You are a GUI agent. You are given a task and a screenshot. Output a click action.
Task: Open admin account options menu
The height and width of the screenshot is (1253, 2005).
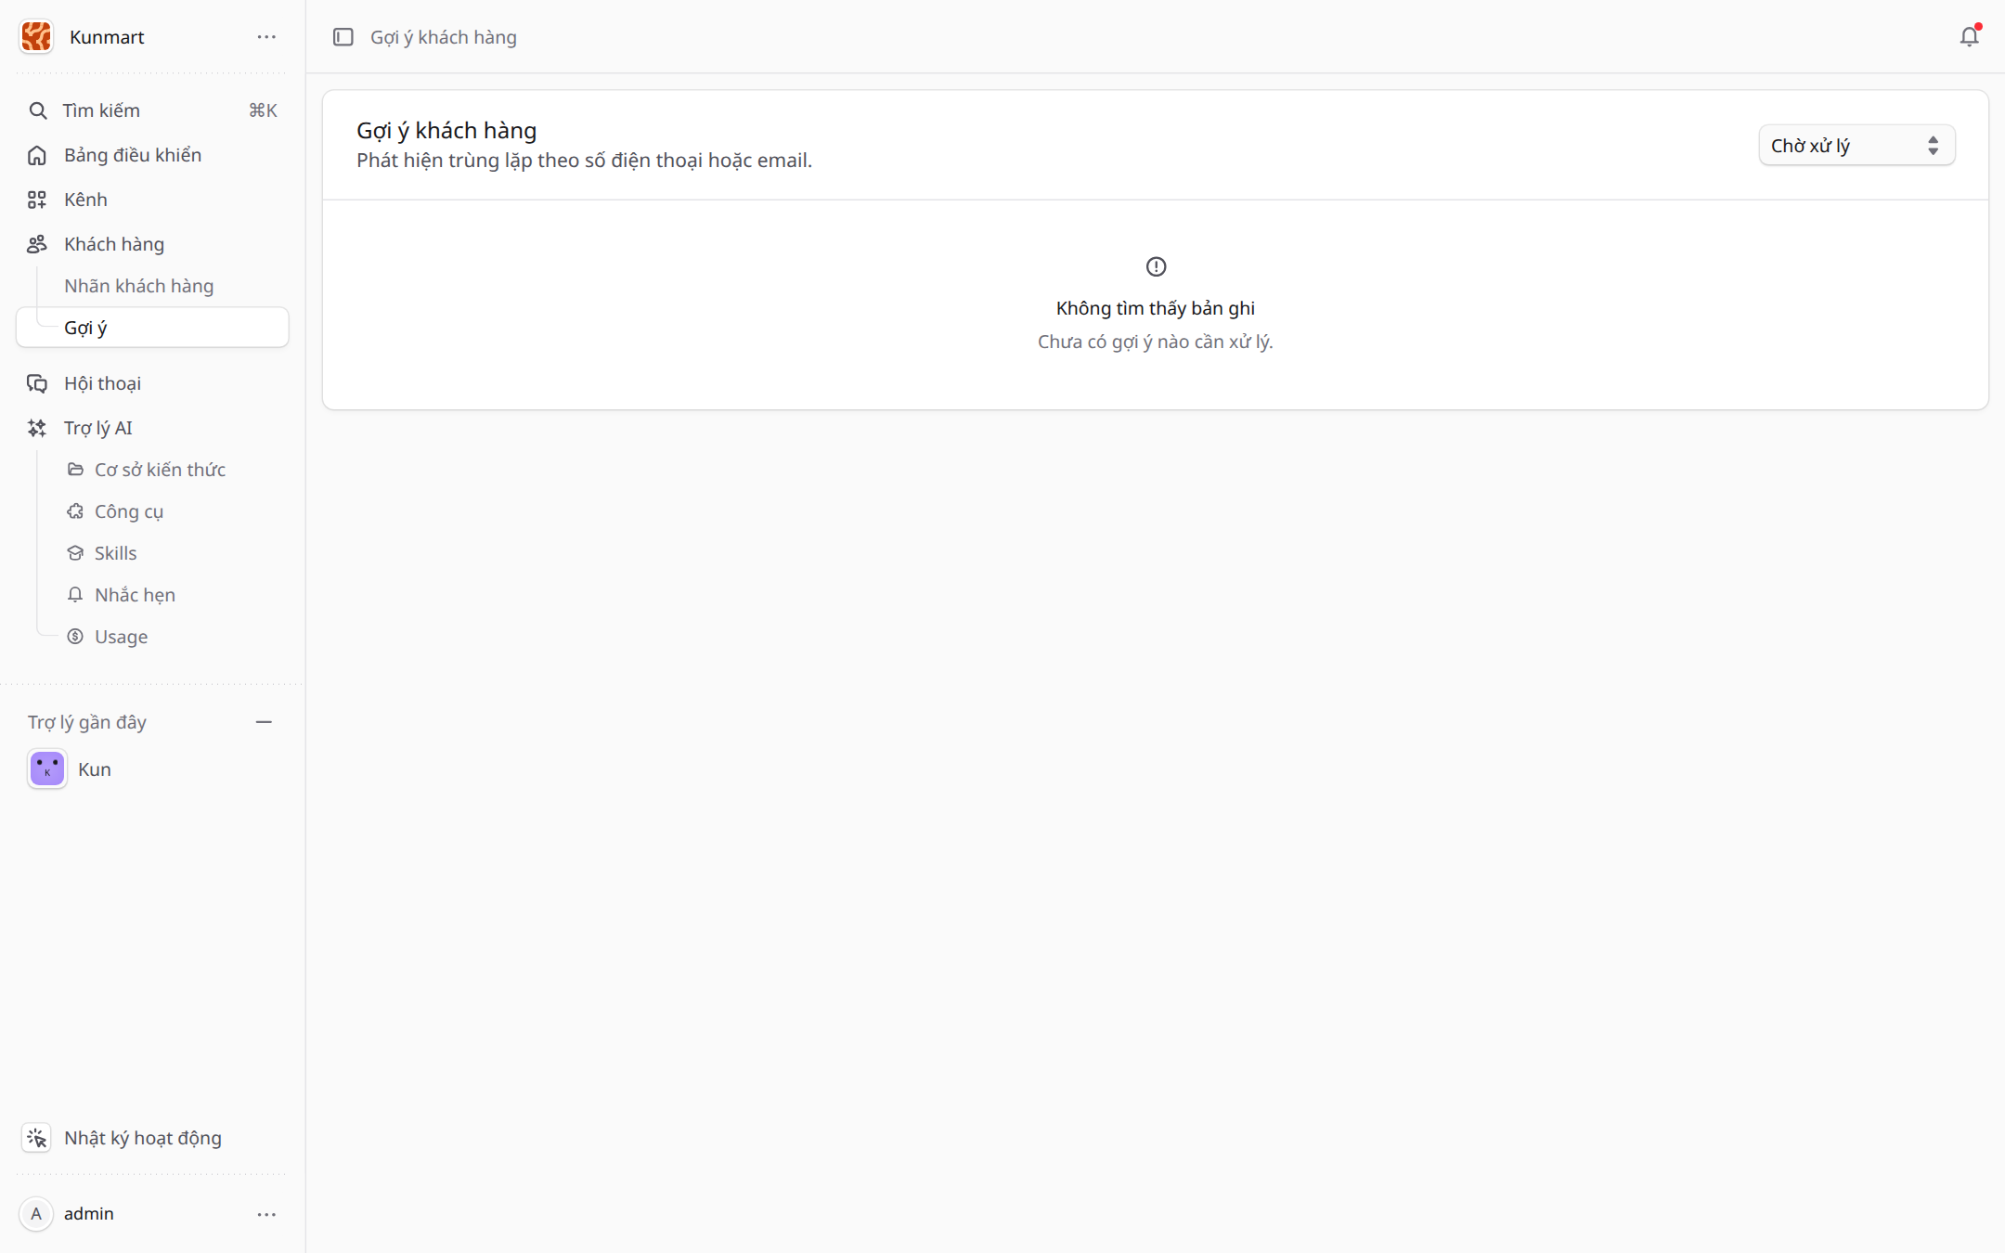(266, 1214)
